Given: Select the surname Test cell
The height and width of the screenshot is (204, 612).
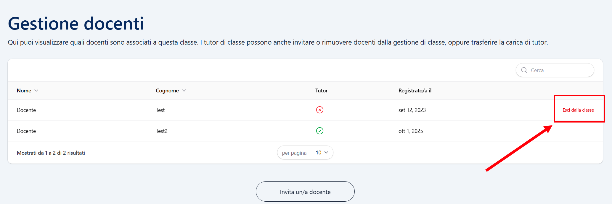Looking at the screenshot, I should pyautogui.click(x=160, y=110).
